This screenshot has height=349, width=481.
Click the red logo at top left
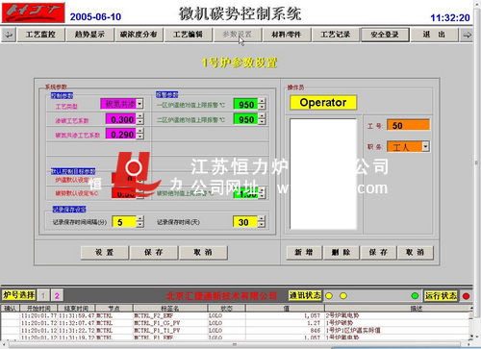click(34, 12)
